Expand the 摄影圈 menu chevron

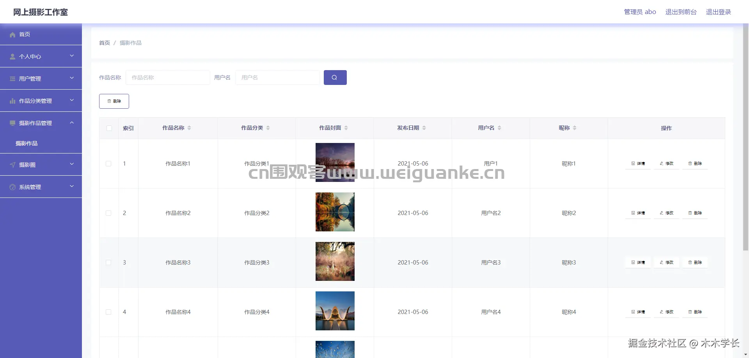pyautogui.click(x=72, y=164)
